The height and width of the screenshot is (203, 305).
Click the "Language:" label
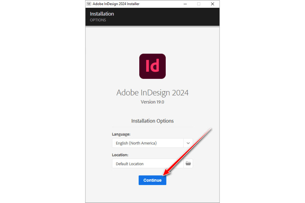click(121, 134)
